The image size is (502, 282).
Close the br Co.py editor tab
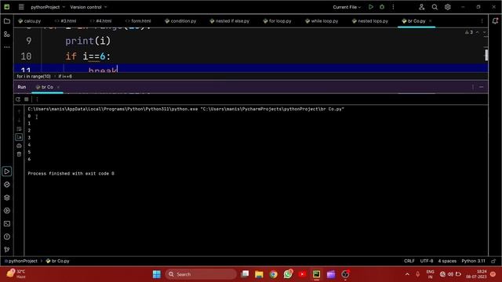(x=431, y=21)
